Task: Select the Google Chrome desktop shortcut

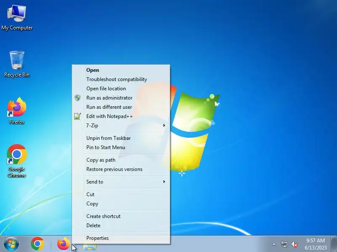Action: (17, 161)
